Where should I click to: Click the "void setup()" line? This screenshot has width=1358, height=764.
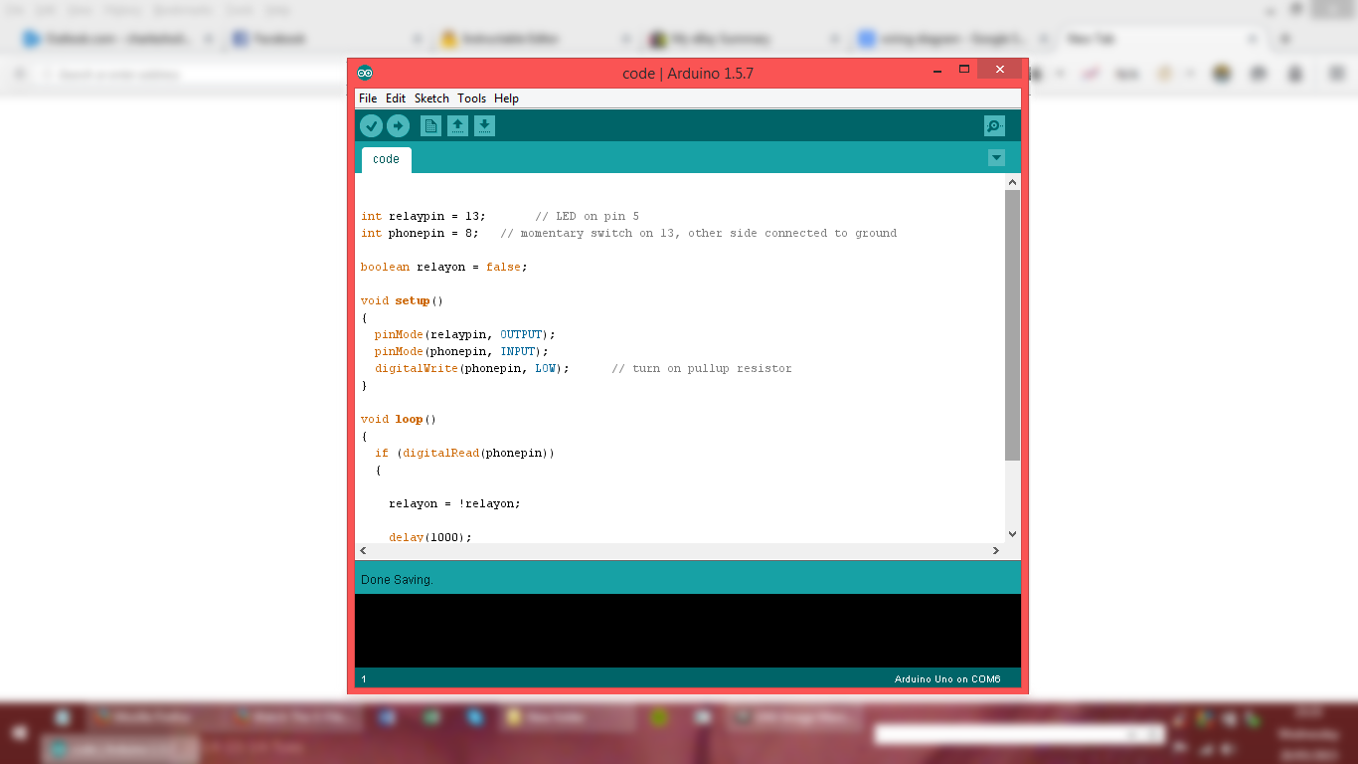click(x=402, y=300)
